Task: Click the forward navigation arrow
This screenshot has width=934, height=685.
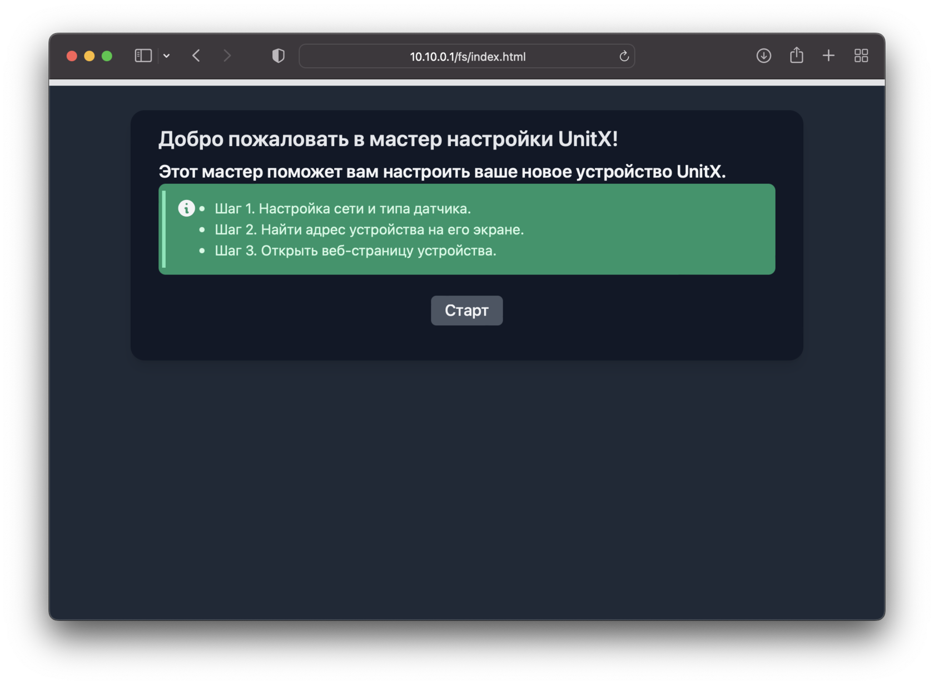Action: 227,56
